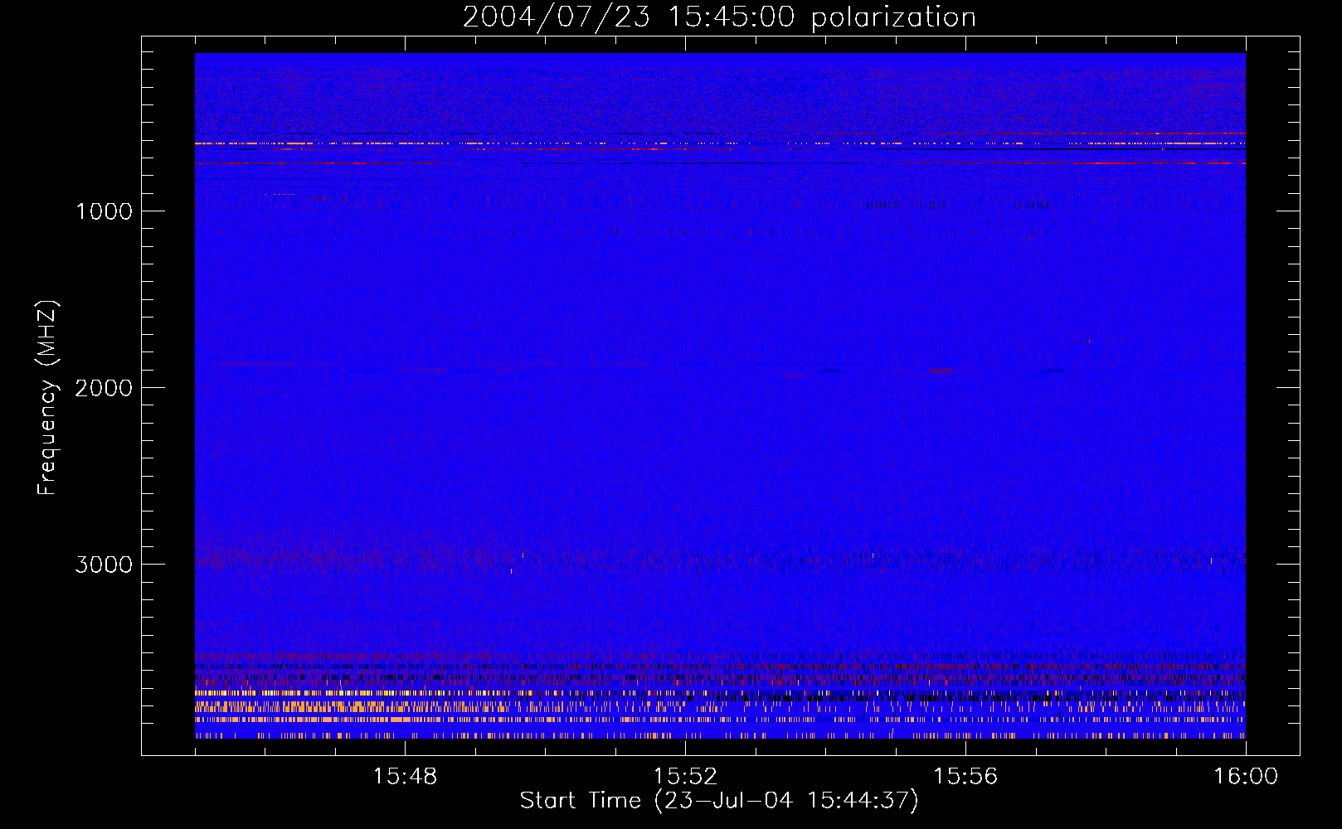Click the 2000 frequency tick label

[x=104, y=388]
